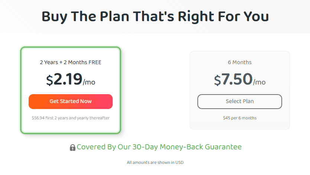This screenshot has width=310, height=175.
Task: Select the 2 Years + 2 Months FREE card
Action: [71, 90]
